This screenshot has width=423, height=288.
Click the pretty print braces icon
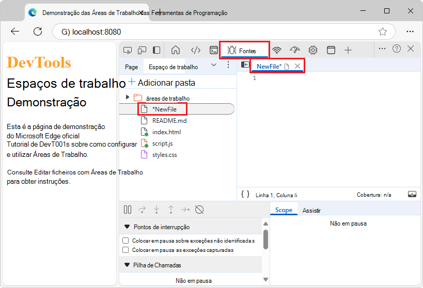[x=245, y=194]
